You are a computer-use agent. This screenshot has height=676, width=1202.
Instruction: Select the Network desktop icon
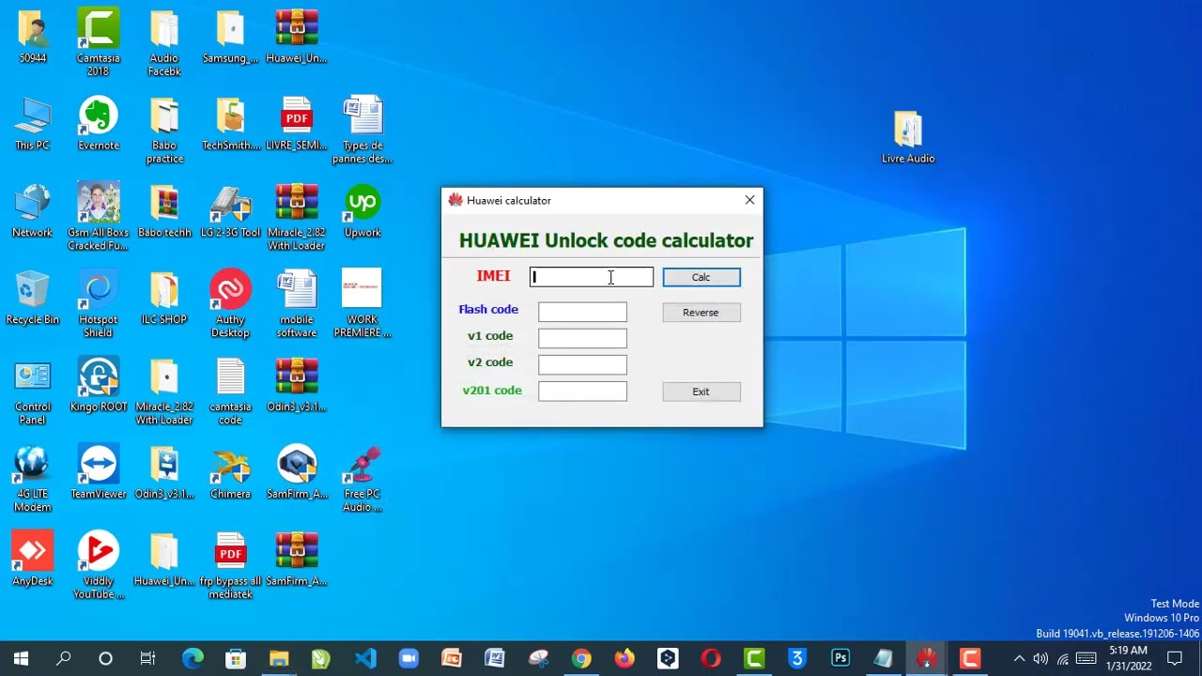pyautogui.click(x=33, y=211)
